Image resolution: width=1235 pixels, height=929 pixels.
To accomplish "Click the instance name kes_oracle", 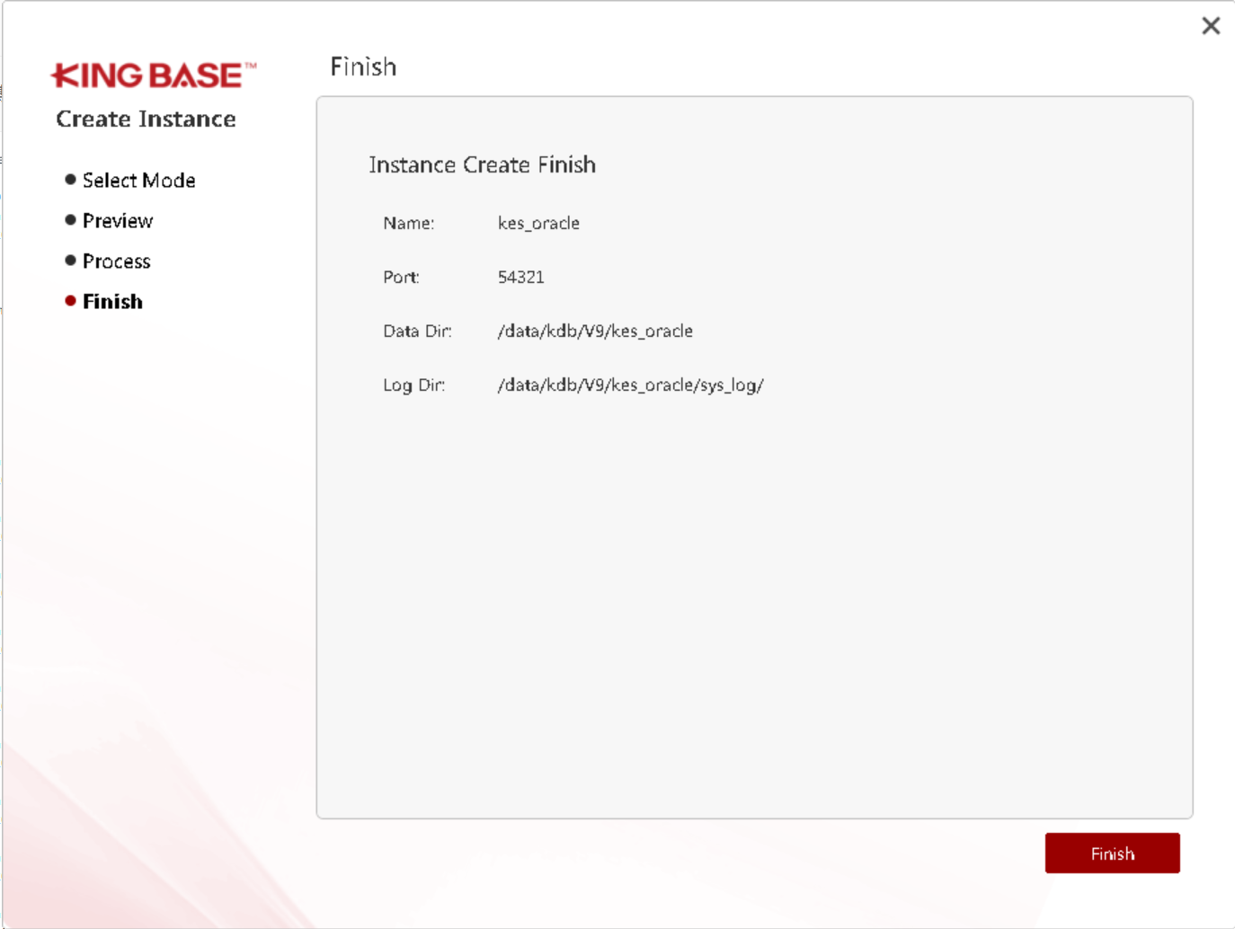I will 538,223.
